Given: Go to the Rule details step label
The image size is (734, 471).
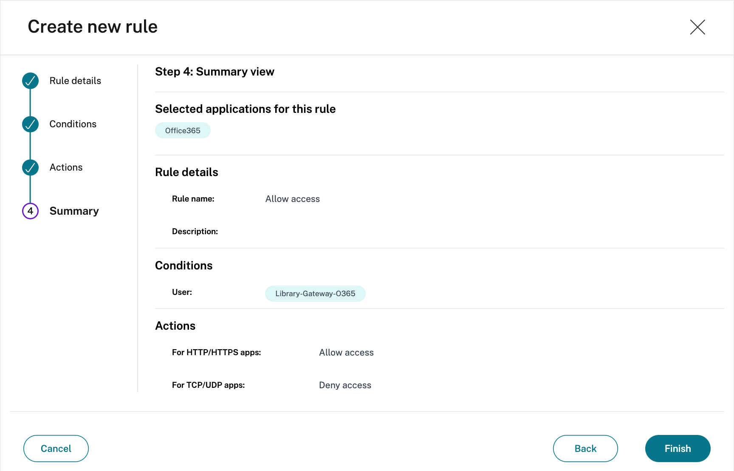Looking at the screenshot, I should 75,81.
